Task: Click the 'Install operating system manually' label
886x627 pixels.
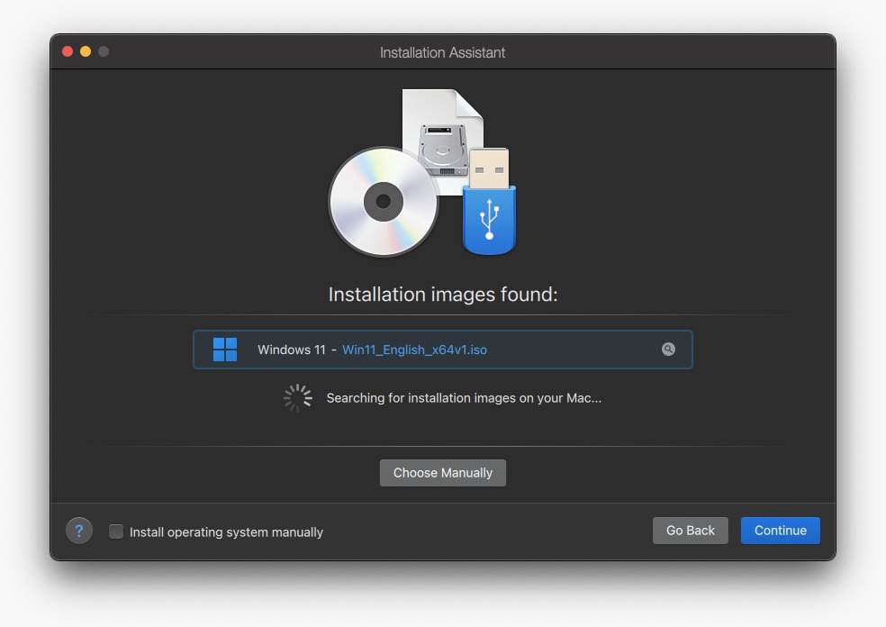Action: (x=226, y=532)
